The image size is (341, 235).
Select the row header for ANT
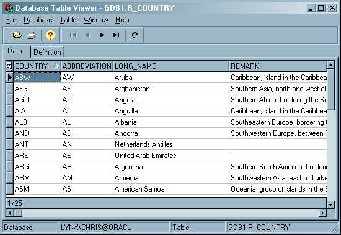click(9, 144)
